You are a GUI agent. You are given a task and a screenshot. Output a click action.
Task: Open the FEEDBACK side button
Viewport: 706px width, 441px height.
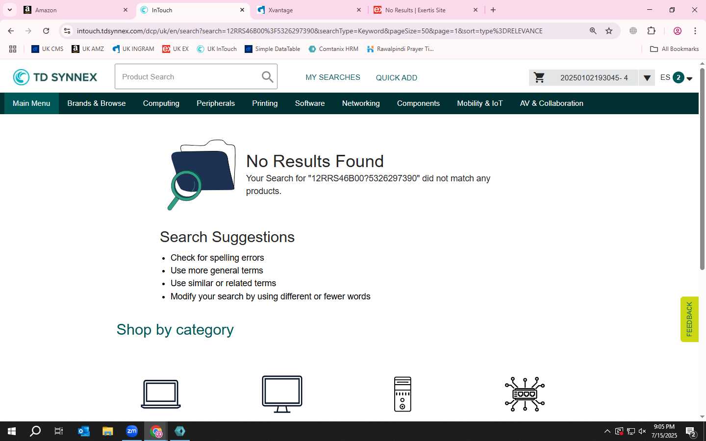[689, 319]
